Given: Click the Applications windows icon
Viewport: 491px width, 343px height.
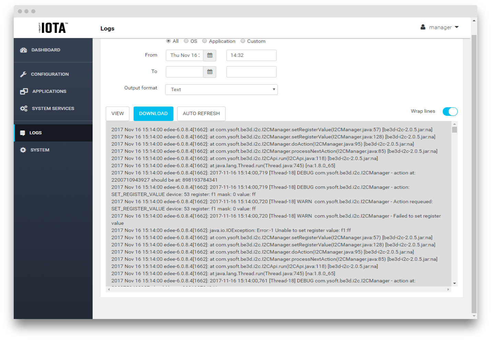Looking at the screenshot, I should (24, 91).
